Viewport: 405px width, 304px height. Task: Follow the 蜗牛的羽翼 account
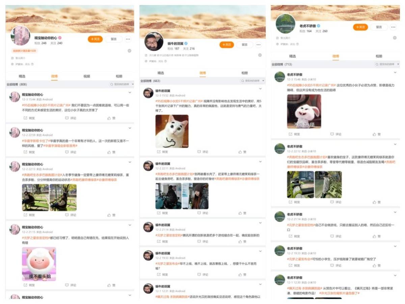pos(227,45)
